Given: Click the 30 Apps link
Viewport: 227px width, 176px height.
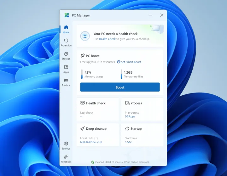Looking at the screenshot, I should click(x=130, y=116).
